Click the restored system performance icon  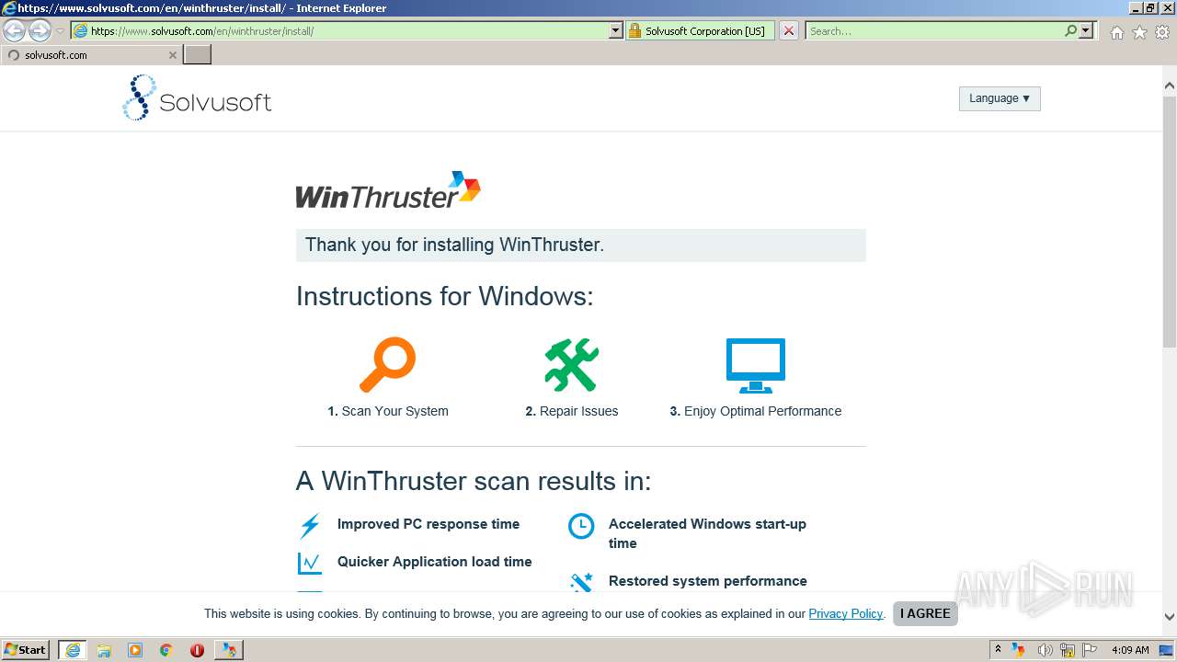581,582
